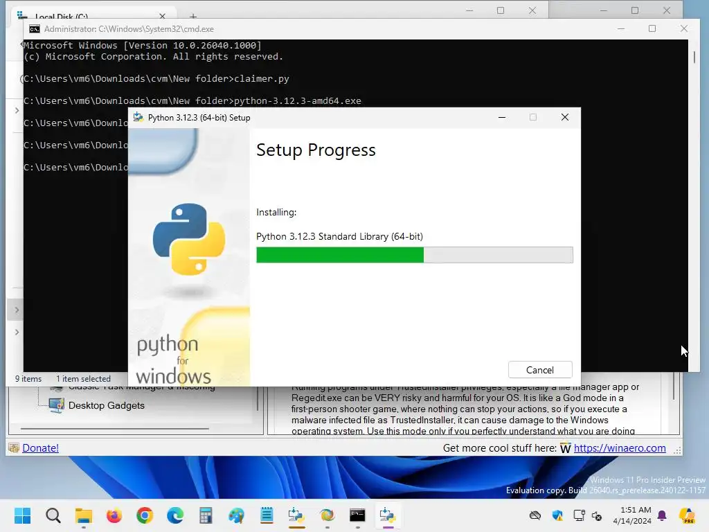
Task: Open the Notepad taskbar icon
Action: tap(267, 515)
